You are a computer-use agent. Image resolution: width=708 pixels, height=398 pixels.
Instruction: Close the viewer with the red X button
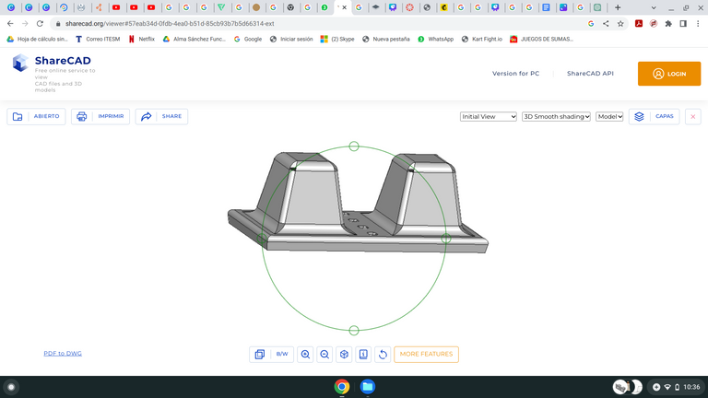pos(692,117)
